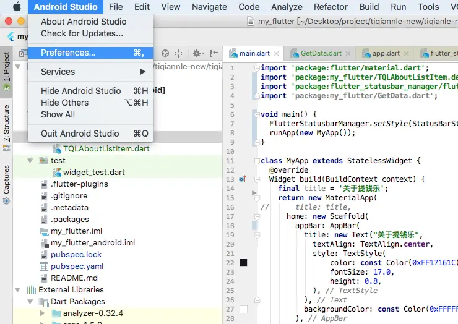
Task: Click the collapse all icon in project panel
Action: click(x=178, y=53)
